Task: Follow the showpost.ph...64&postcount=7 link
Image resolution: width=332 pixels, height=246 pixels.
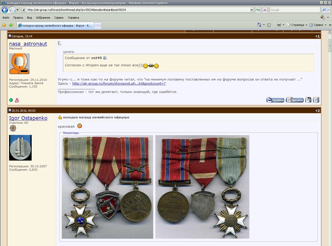Action: [119, 84]
